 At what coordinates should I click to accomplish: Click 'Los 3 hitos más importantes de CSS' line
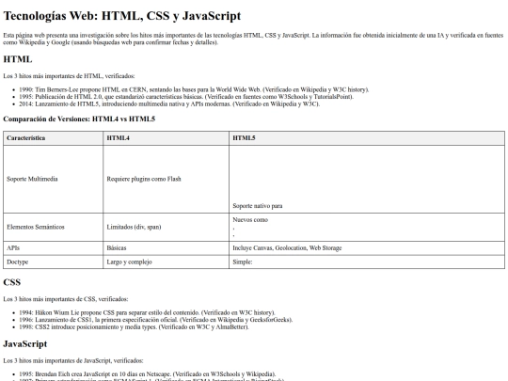[x=66, y=299]
